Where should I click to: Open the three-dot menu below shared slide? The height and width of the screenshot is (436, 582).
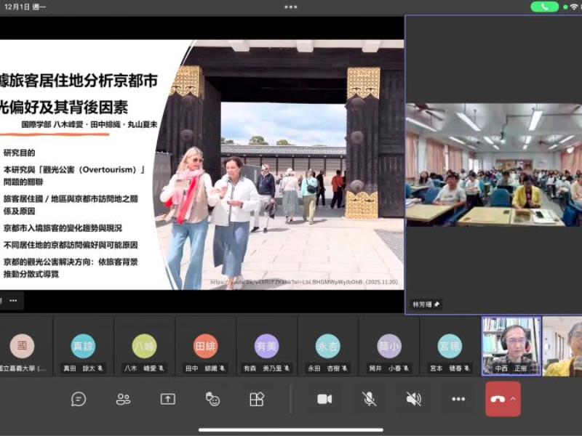pyautogui.click(x=12, y=299)
